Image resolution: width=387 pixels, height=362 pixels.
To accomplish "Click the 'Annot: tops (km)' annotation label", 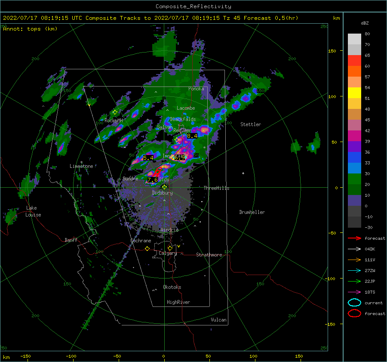I will 30,29.
